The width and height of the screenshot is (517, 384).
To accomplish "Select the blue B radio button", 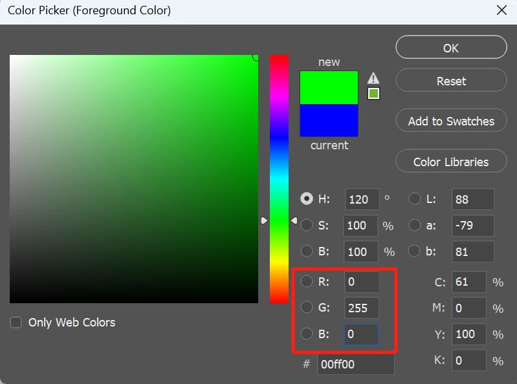I will point(307,334).
